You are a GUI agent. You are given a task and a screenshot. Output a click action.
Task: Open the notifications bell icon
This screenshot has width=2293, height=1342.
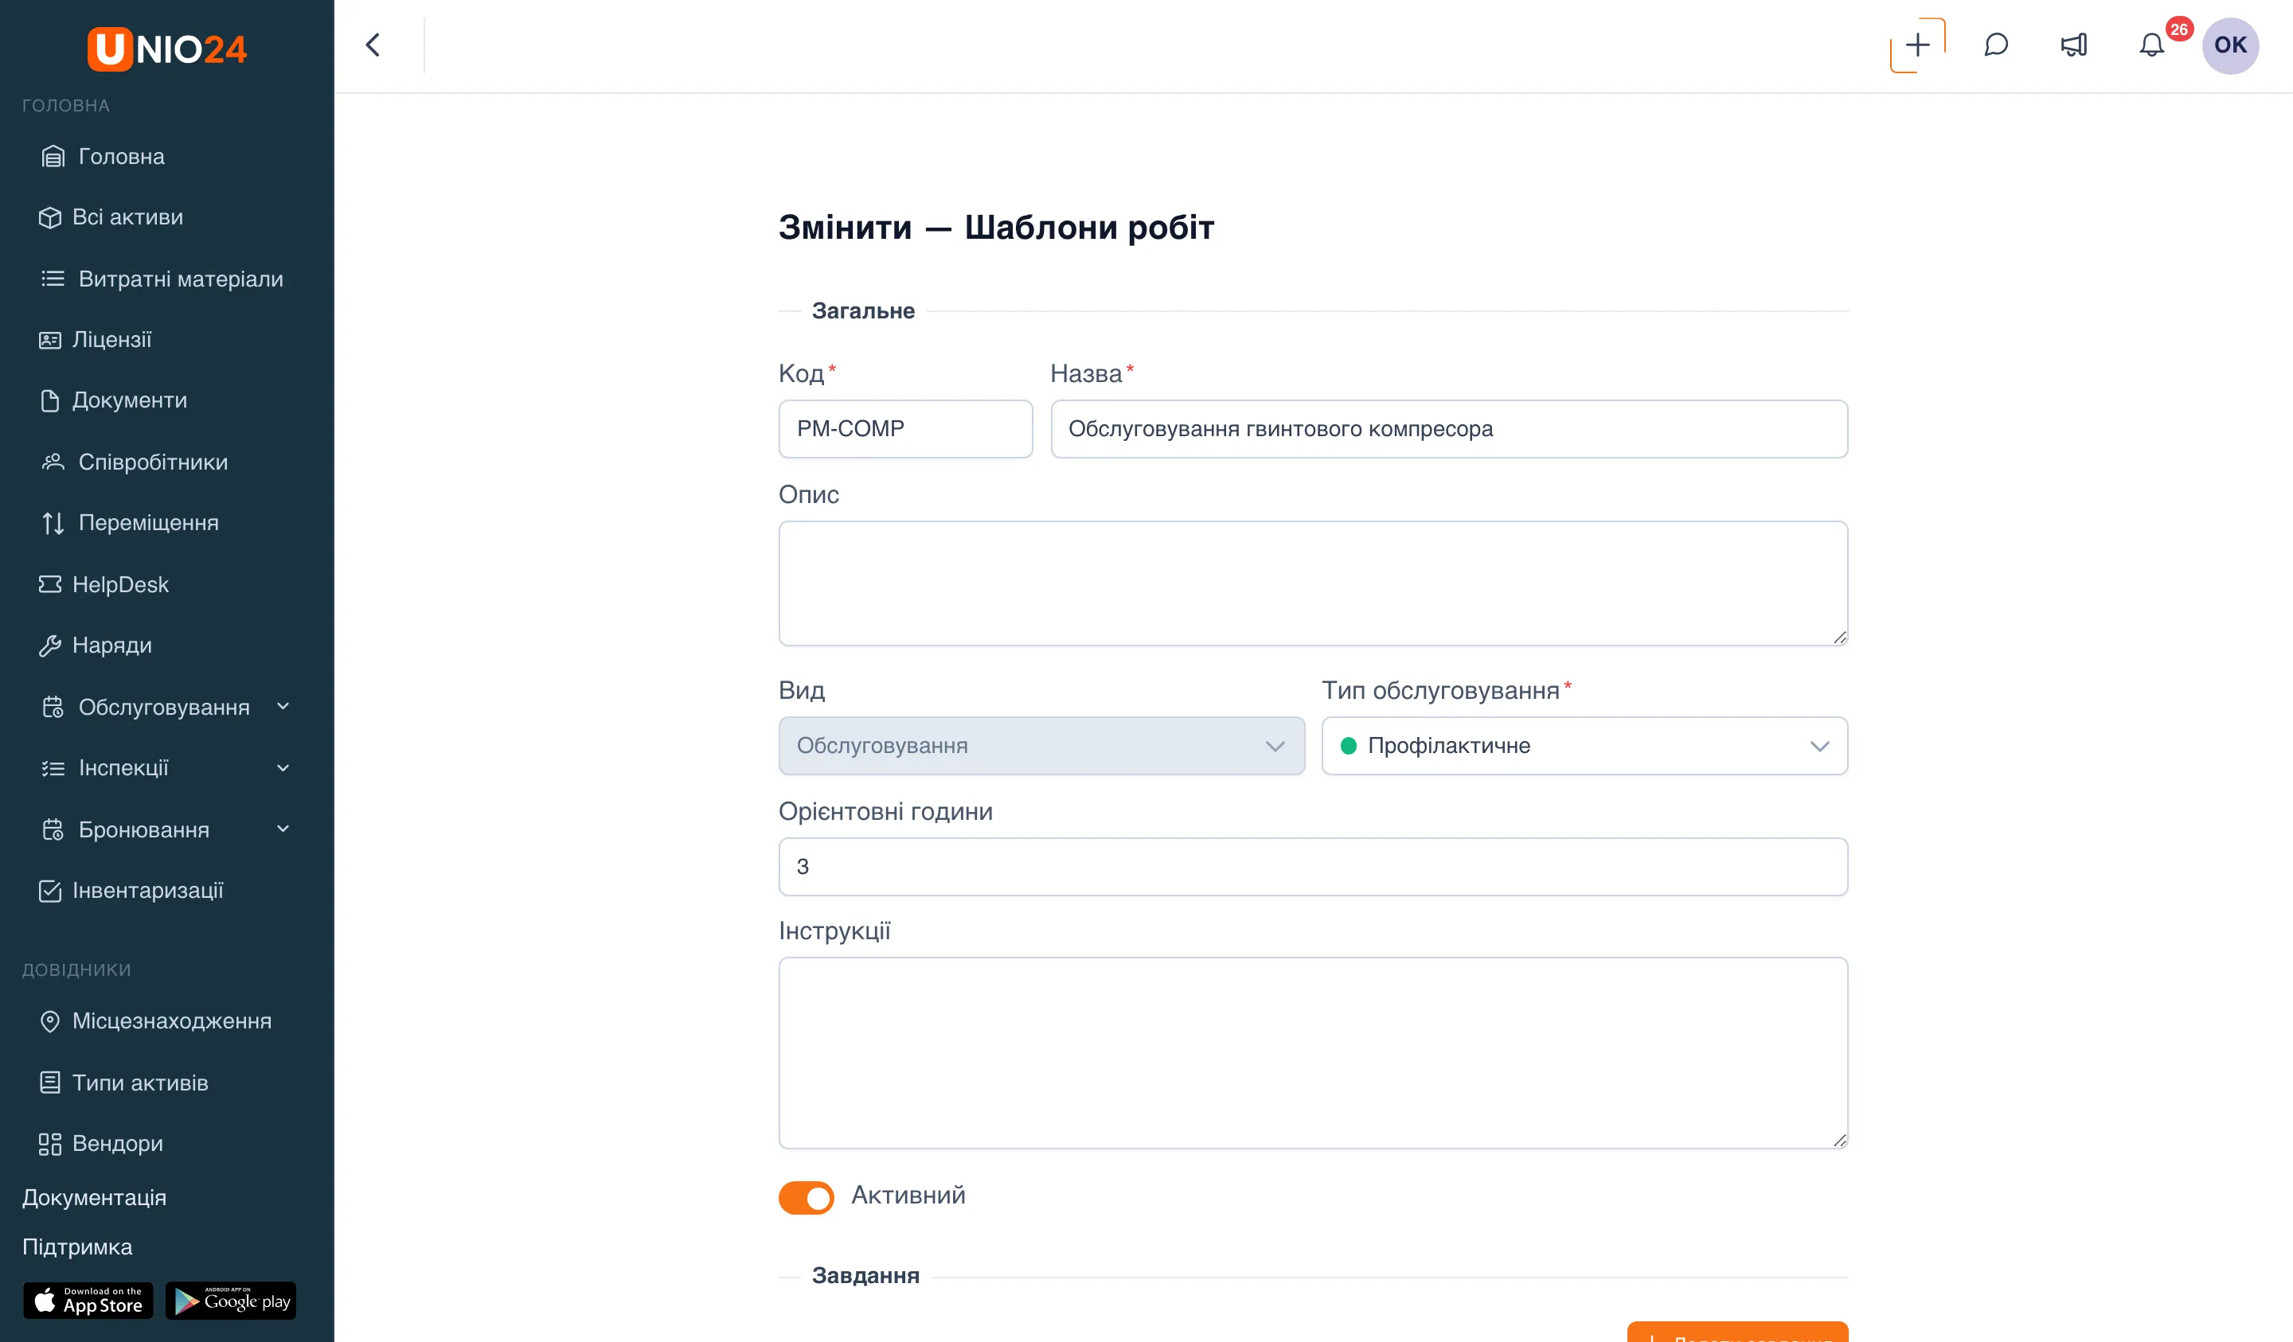coord(2151,45)
